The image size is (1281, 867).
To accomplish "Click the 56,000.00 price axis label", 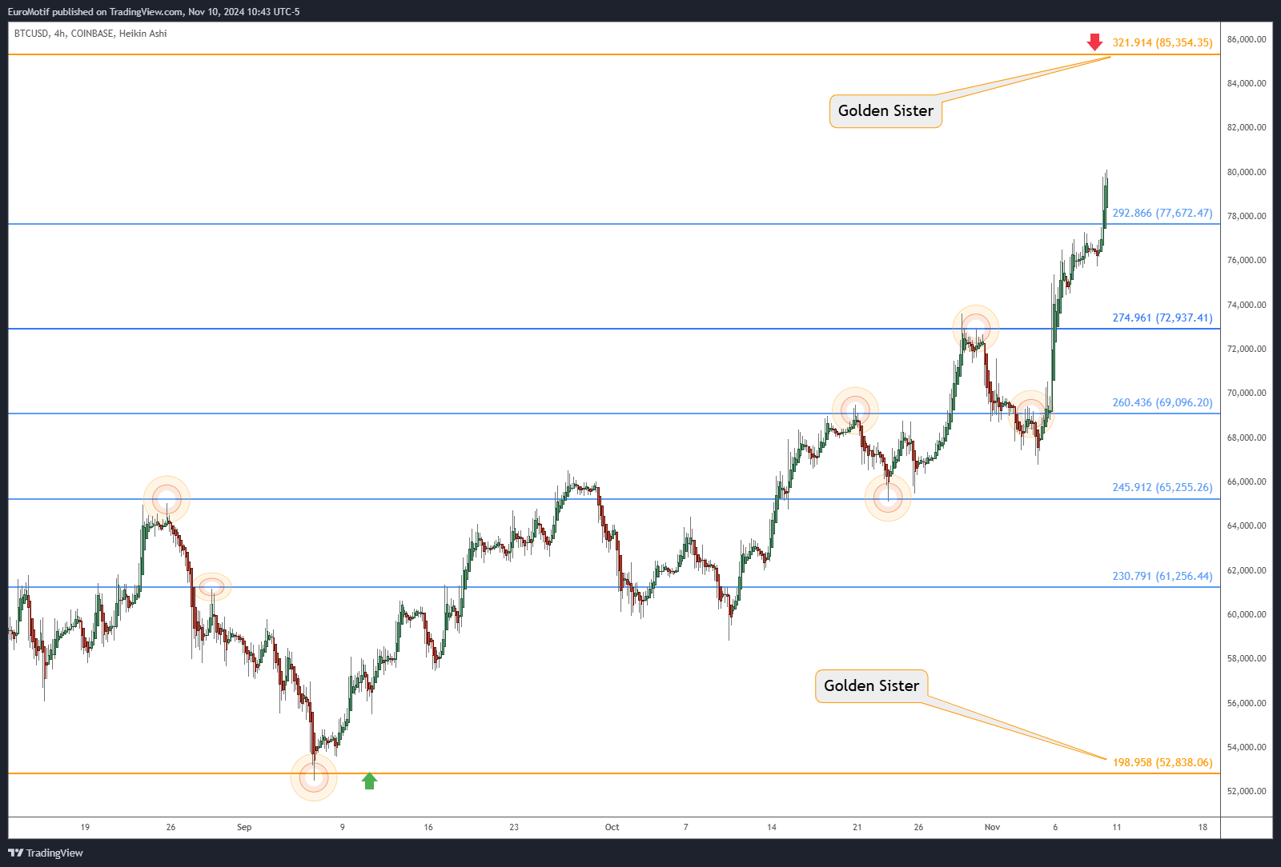I will 1247,703.
